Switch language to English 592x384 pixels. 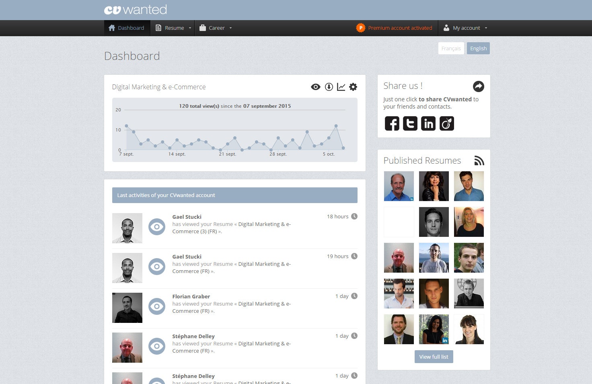tap(478, 48)
